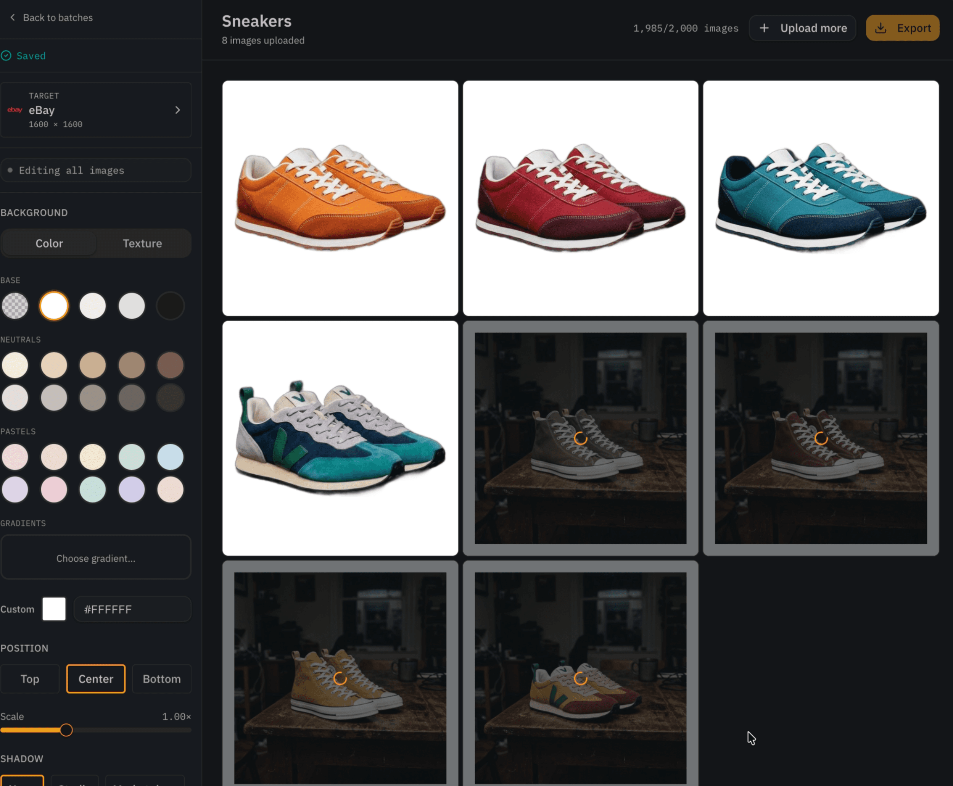Image resolution: width=953 pixels, height=786 pixels.
Task: Set position to Bottom
Action: 162,679
